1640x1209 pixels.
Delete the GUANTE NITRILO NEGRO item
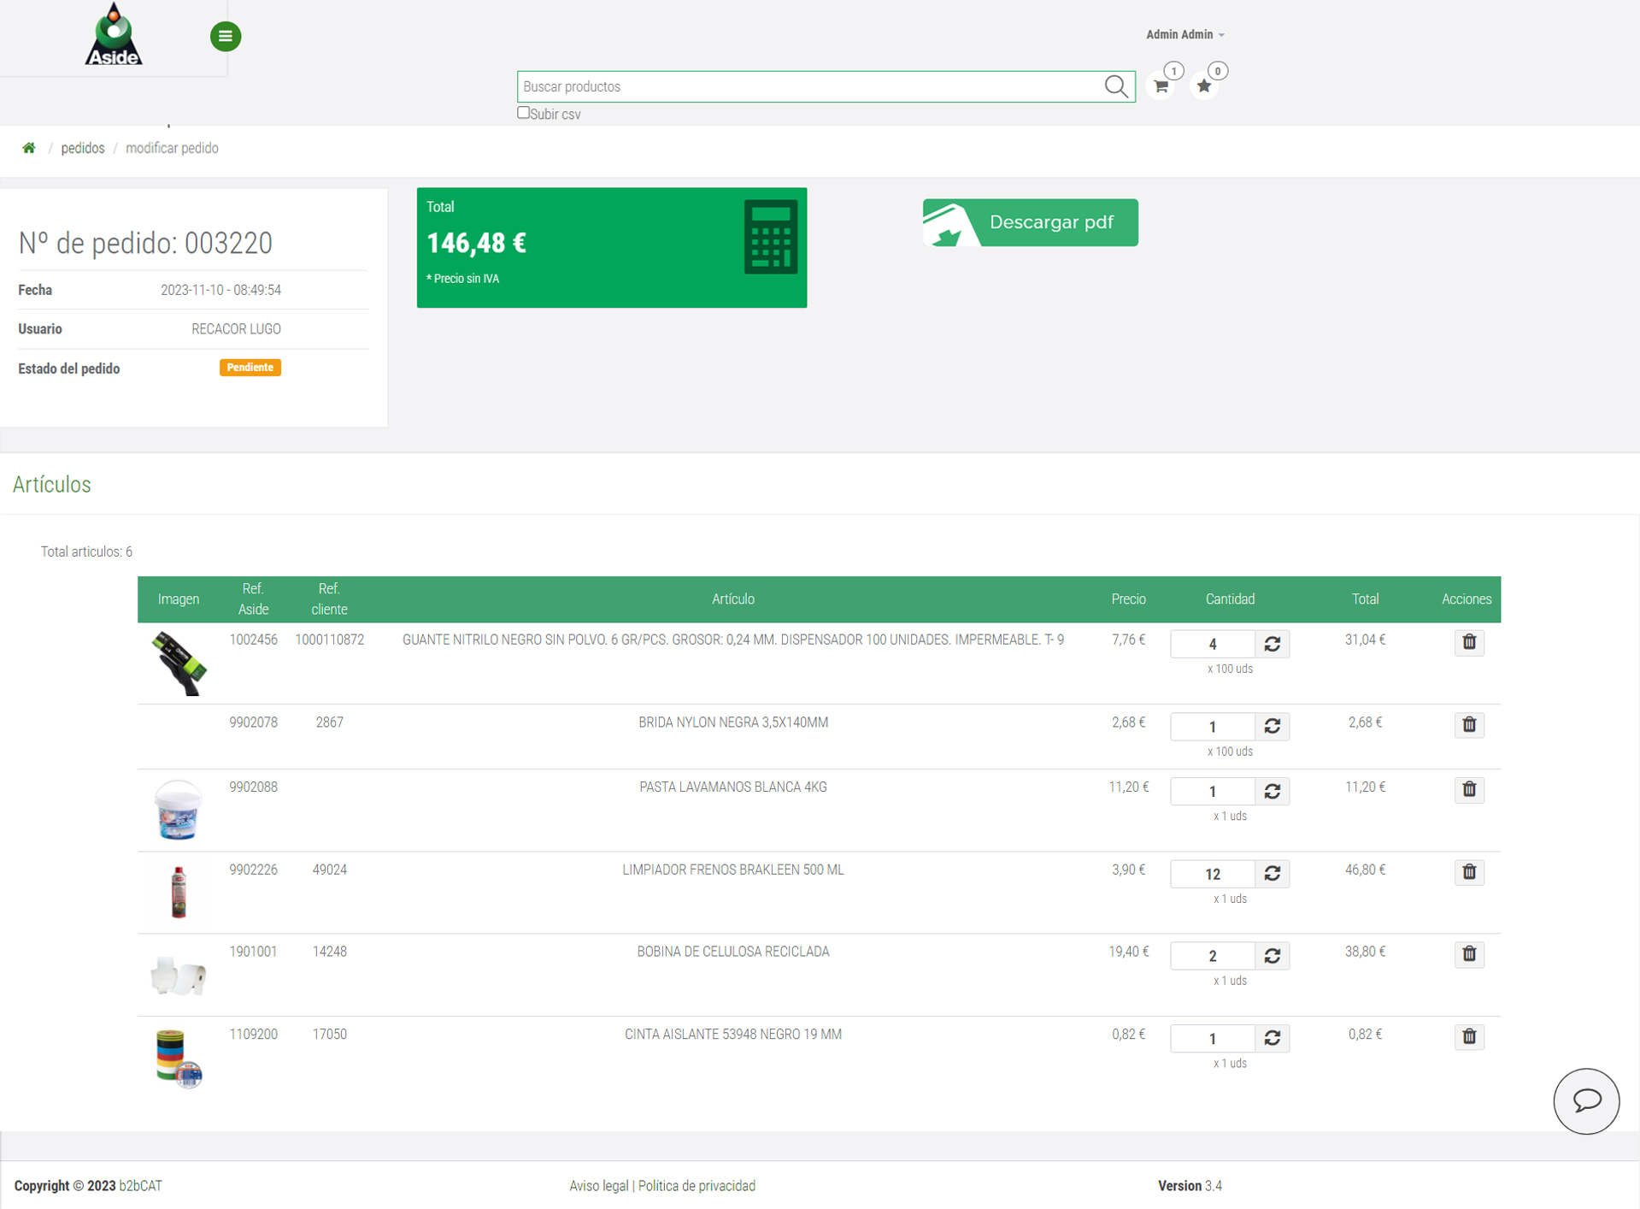point(1469,642)
